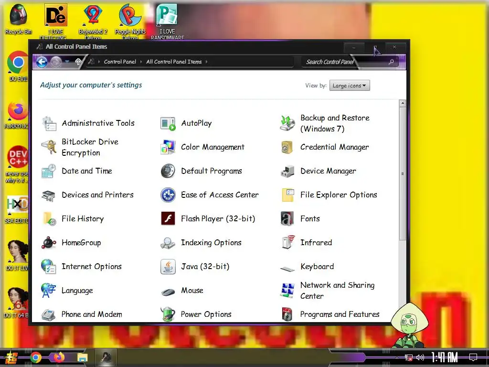Select I LOVE RANSOMWARE desktop shortcut
This screenshot has width=489, height=367.
[167, 21]
